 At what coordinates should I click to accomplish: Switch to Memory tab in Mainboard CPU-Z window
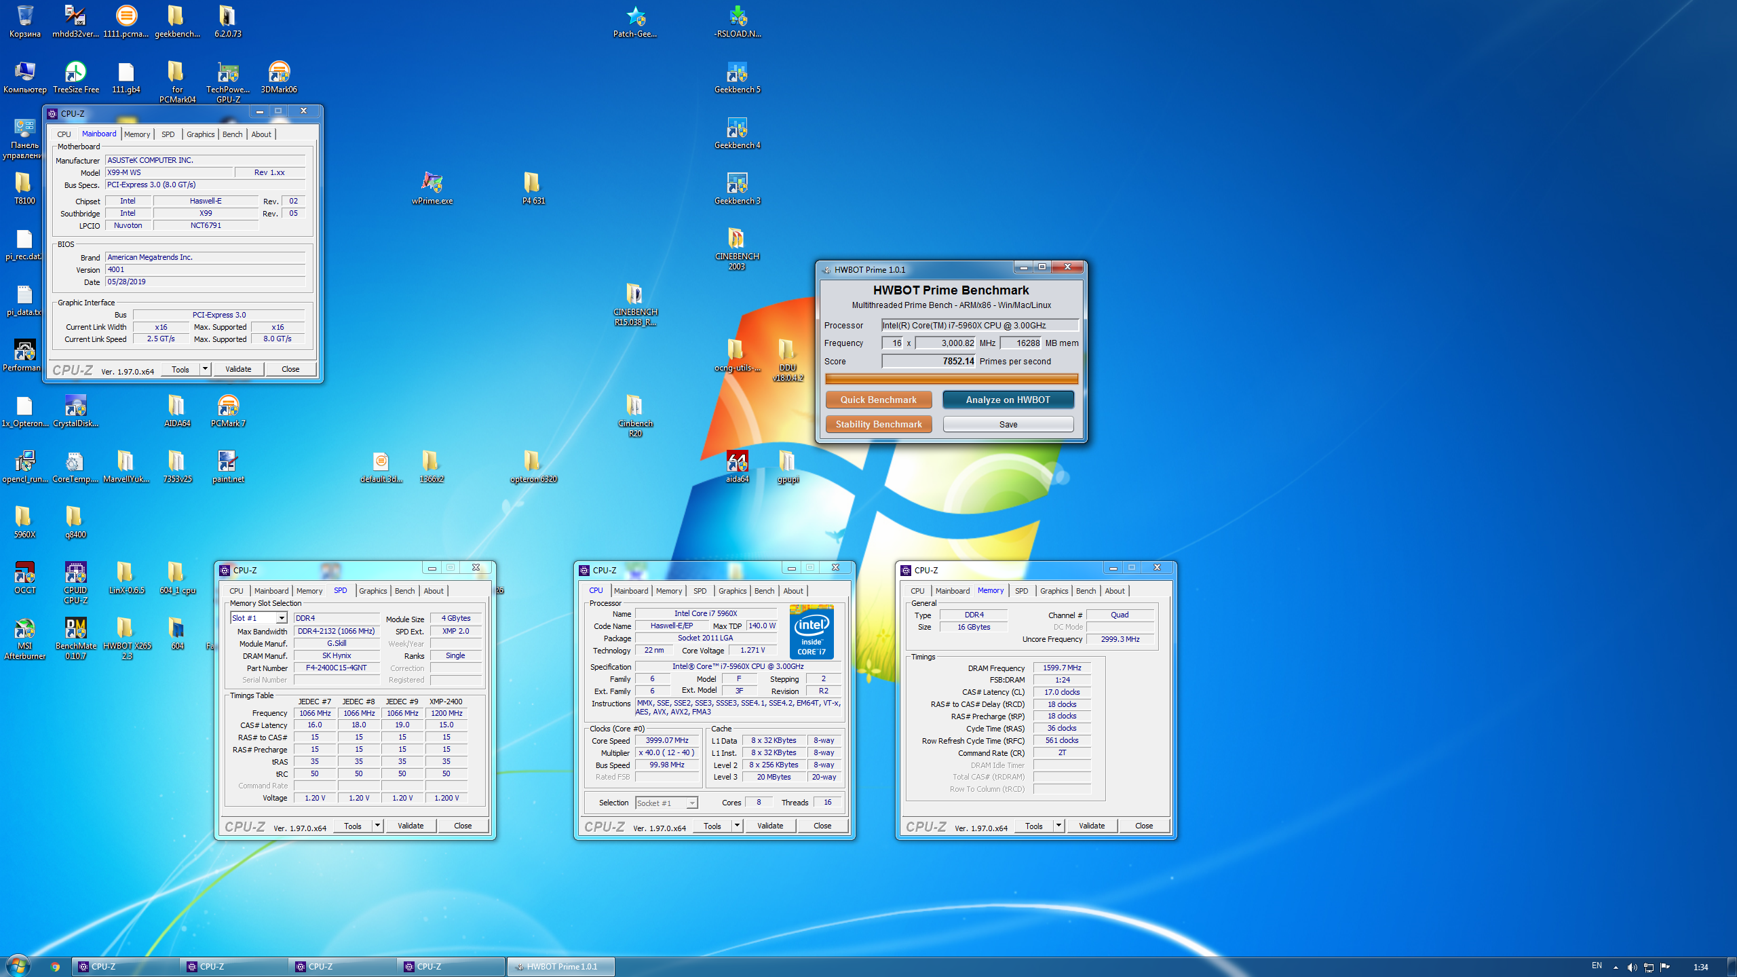pos(137,134)
